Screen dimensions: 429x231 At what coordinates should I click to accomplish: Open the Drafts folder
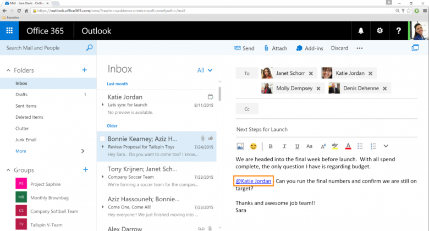(22, 95)
